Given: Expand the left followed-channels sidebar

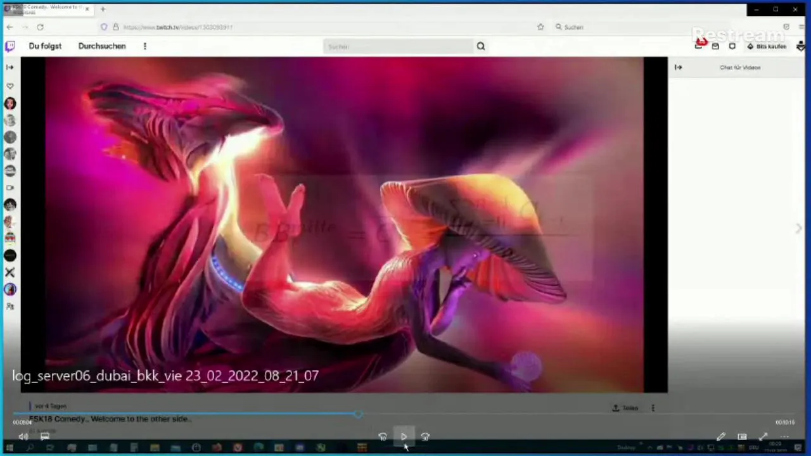Looking at the screenshot, I should point(10,67).
